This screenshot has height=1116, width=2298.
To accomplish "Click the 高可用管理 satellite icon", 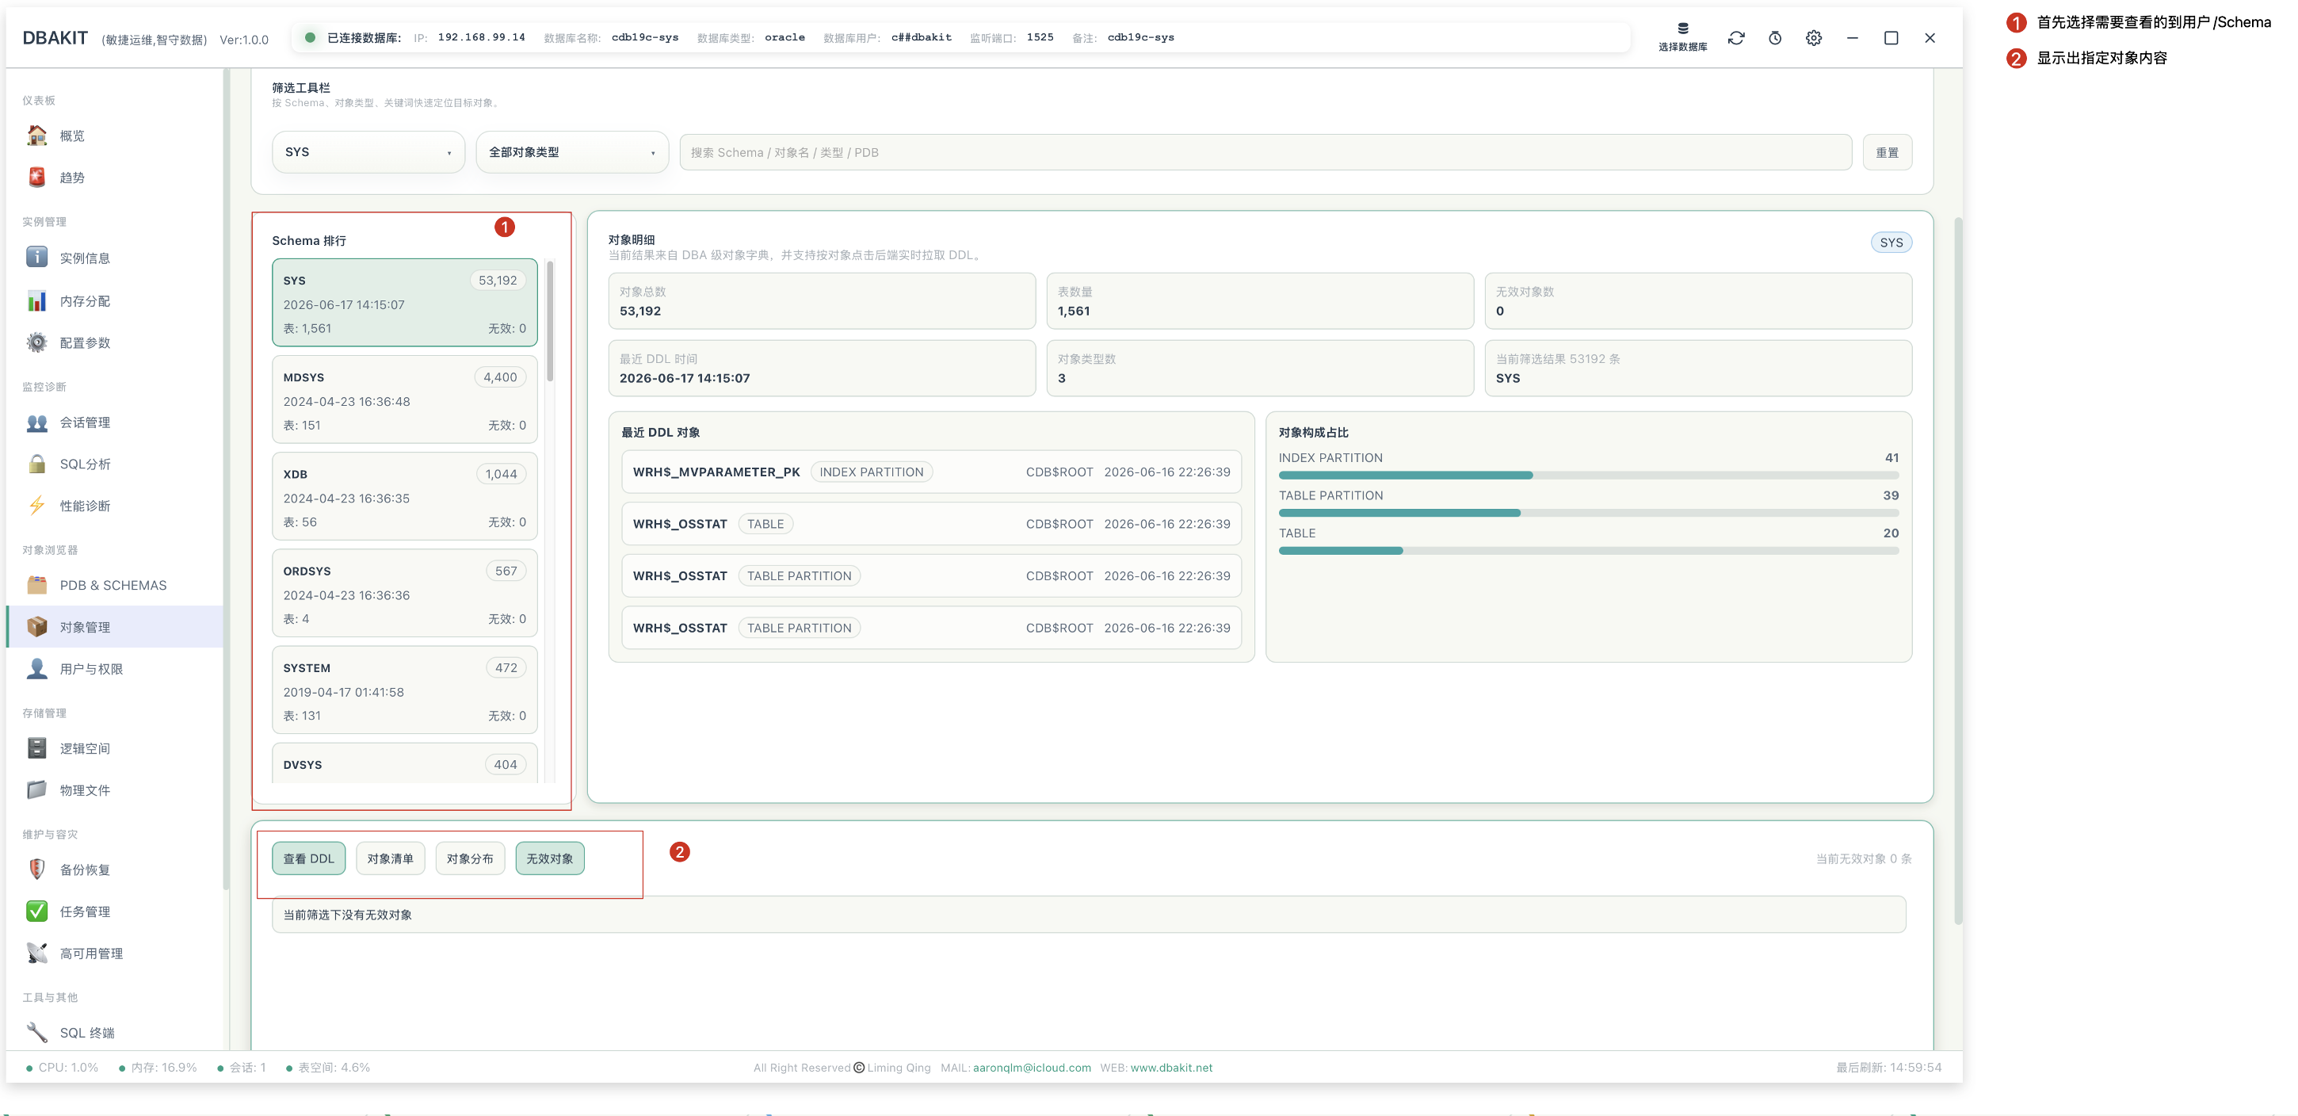I will 36,954.
